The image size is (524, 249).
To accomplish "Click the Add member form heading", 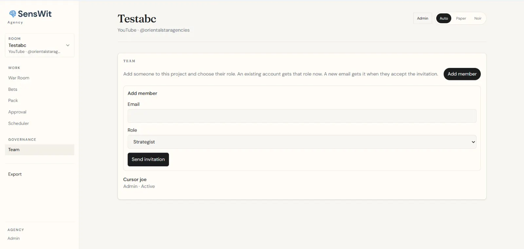I will coord(142,93).
